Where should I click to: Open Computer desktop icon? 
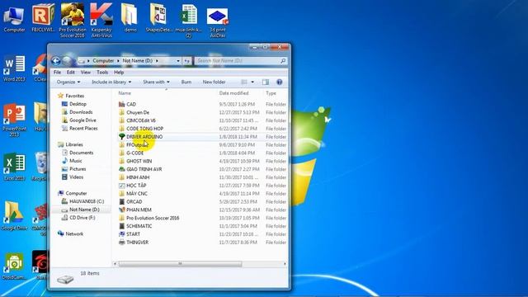tap(14, 19)
